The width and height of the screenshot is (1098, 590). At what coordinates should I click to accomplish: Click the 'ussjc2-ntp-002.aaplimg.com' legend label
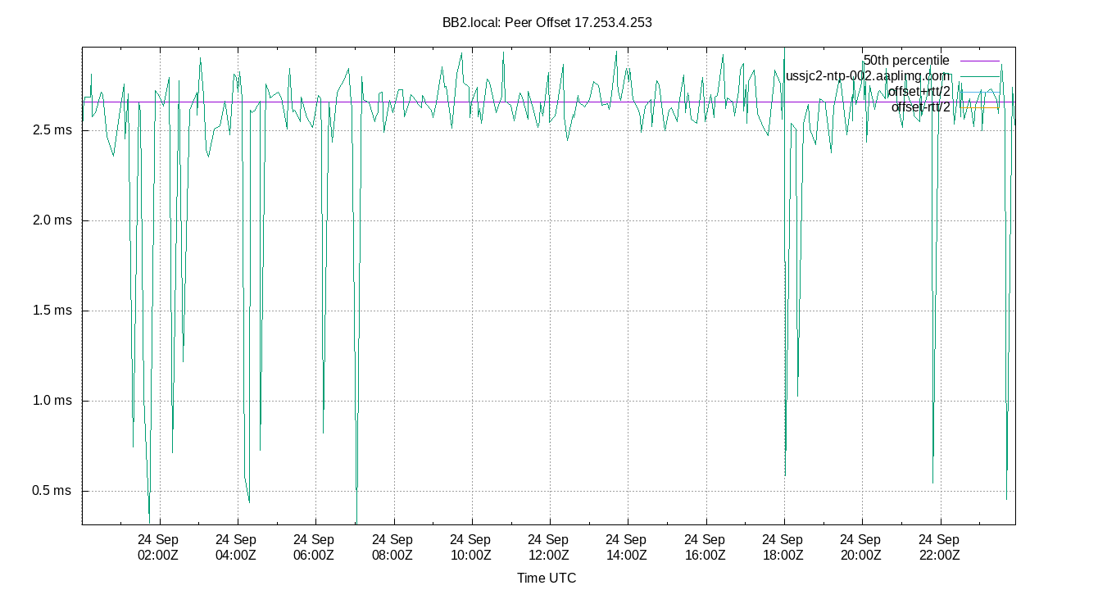[868, 75]
